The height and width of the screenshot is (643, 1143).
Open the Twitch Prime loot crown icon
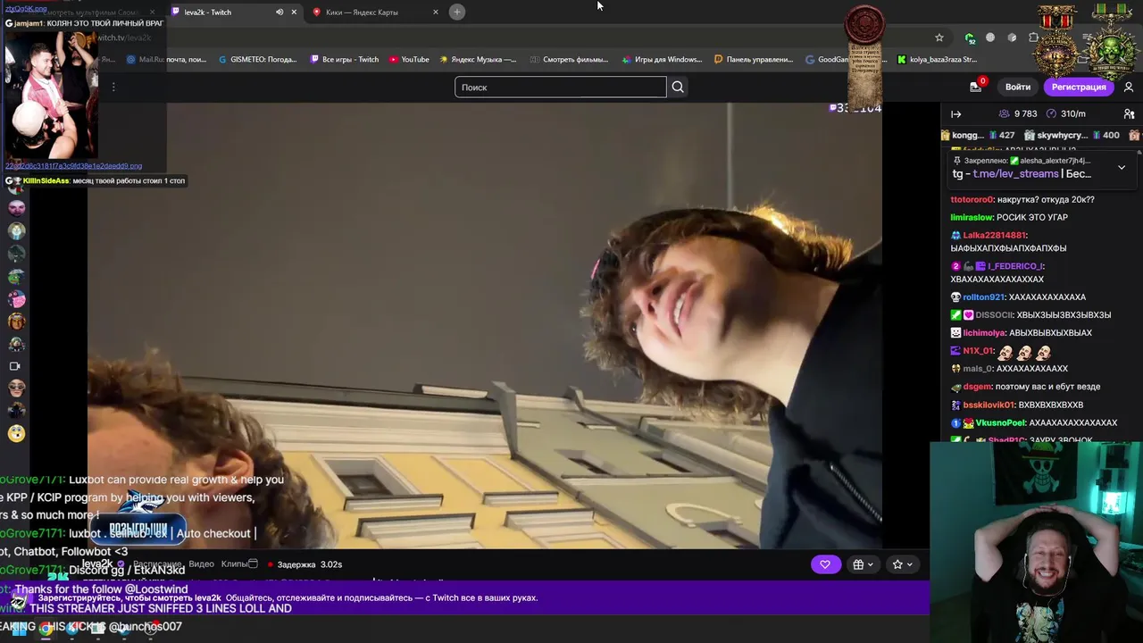click(976, 87)
